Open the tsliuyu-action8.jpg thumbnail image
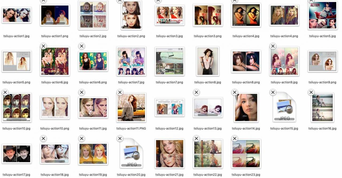This screenshot has width=342, height=178. [208, 61]
